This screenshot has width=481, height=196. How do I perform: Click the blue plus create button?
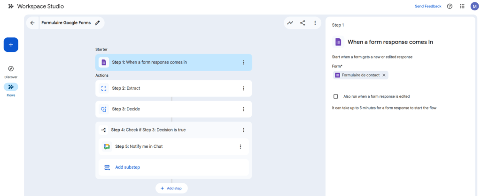pos(11,44)
